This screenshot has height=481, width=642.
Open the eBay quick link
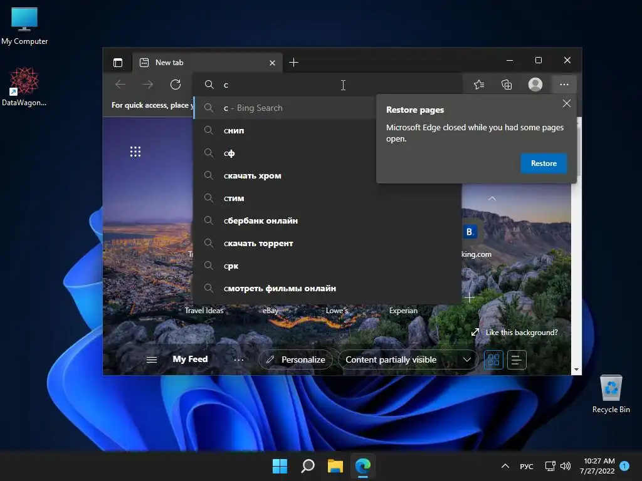coord(270,311)
